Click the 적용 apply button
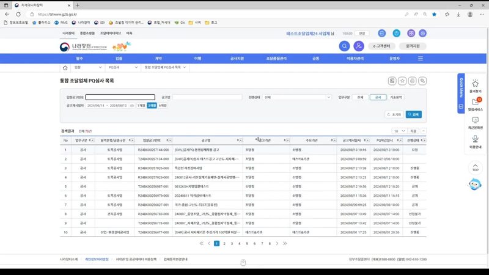The height and width of the screenshot is (275, 489). pos(413,131)
